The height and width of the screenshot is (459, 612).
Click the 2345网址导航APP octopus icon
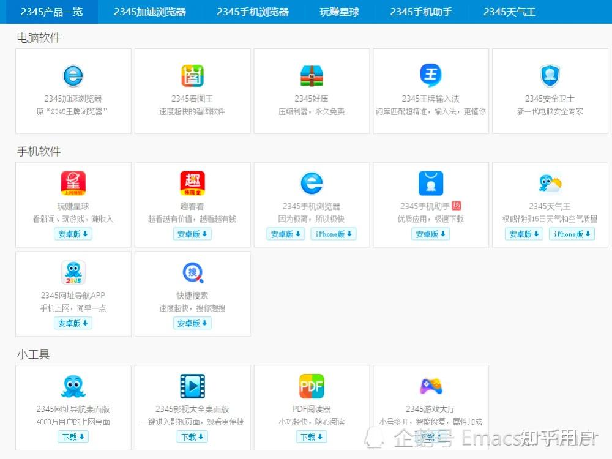[73, 272]
